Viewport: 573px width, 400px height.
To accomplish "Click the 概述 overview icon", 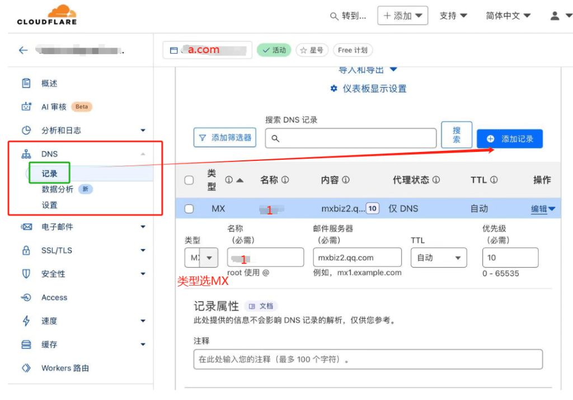I will pyautogui.click(x=26, y=83).
